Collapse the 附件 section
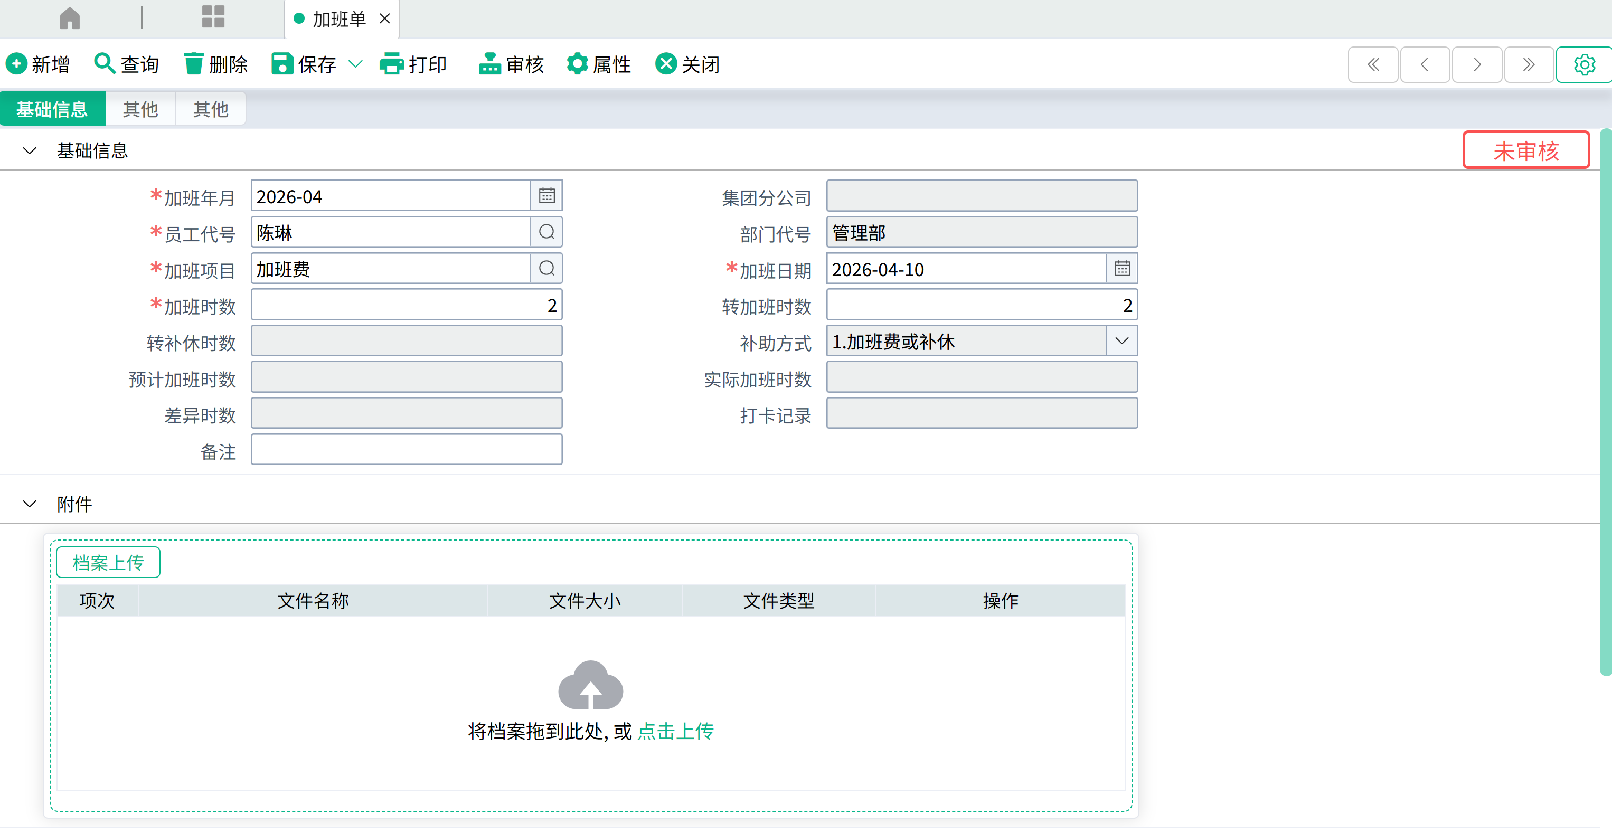1612x833 pixels. coord(30,505)
